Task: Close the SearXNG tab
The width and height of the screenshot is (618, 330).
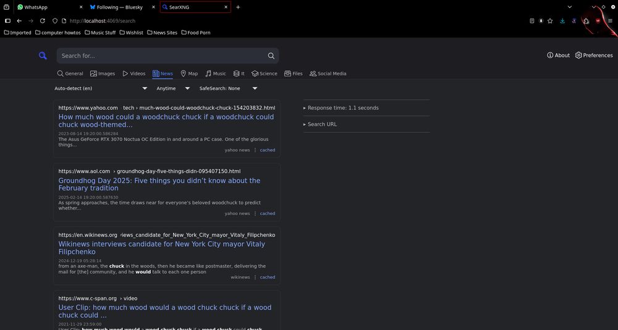Action: point(226,7)
